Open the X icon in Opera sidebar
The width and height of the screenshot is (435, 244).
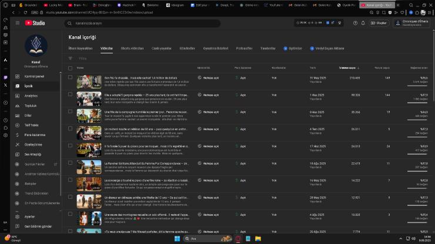[5, 85]
